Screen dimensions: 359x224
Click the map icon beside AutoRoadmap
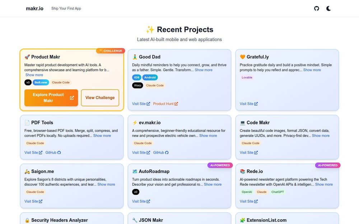point(135,171)
